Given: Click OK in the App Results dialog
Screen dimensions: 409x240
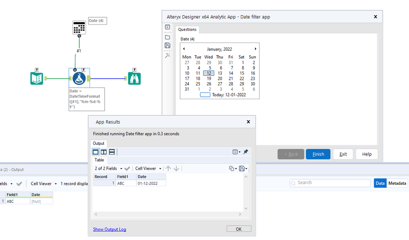Looking at the screenshot, I should (239, 229).
